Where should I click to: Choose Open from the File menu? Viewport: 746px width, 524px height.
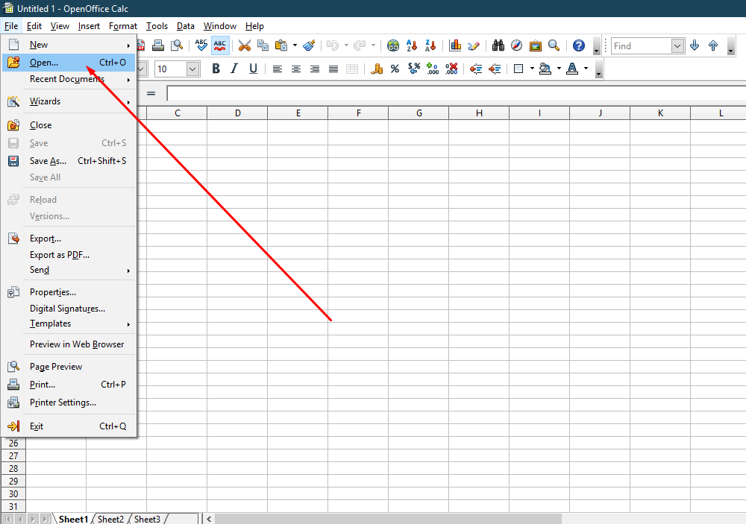(x=41, y=63)
